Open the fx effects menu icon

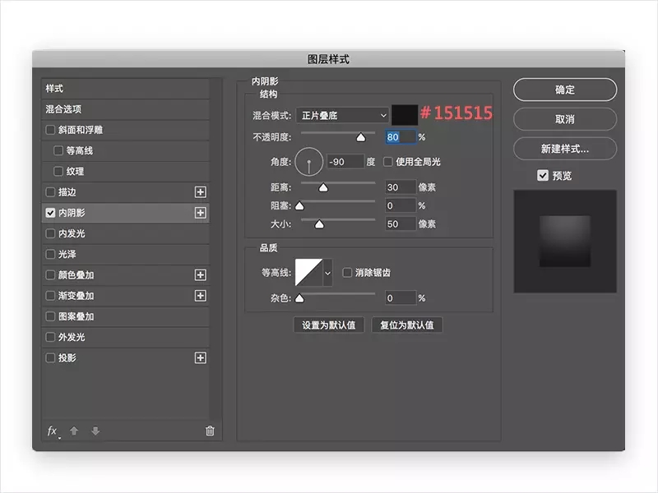tap(53, 431)
